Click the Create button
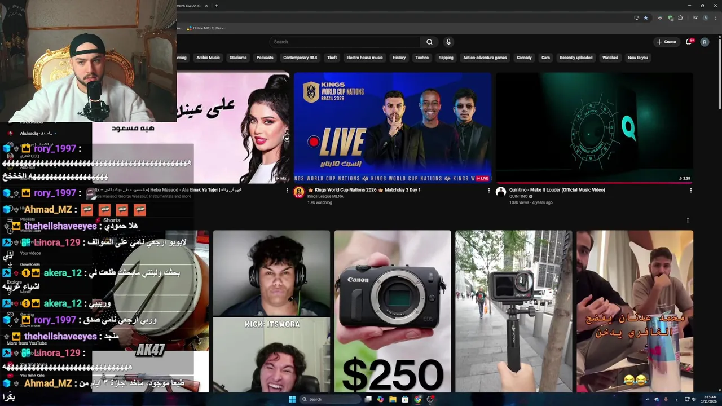The width and height of the screenshot is (722, 406). coord(666,42)
